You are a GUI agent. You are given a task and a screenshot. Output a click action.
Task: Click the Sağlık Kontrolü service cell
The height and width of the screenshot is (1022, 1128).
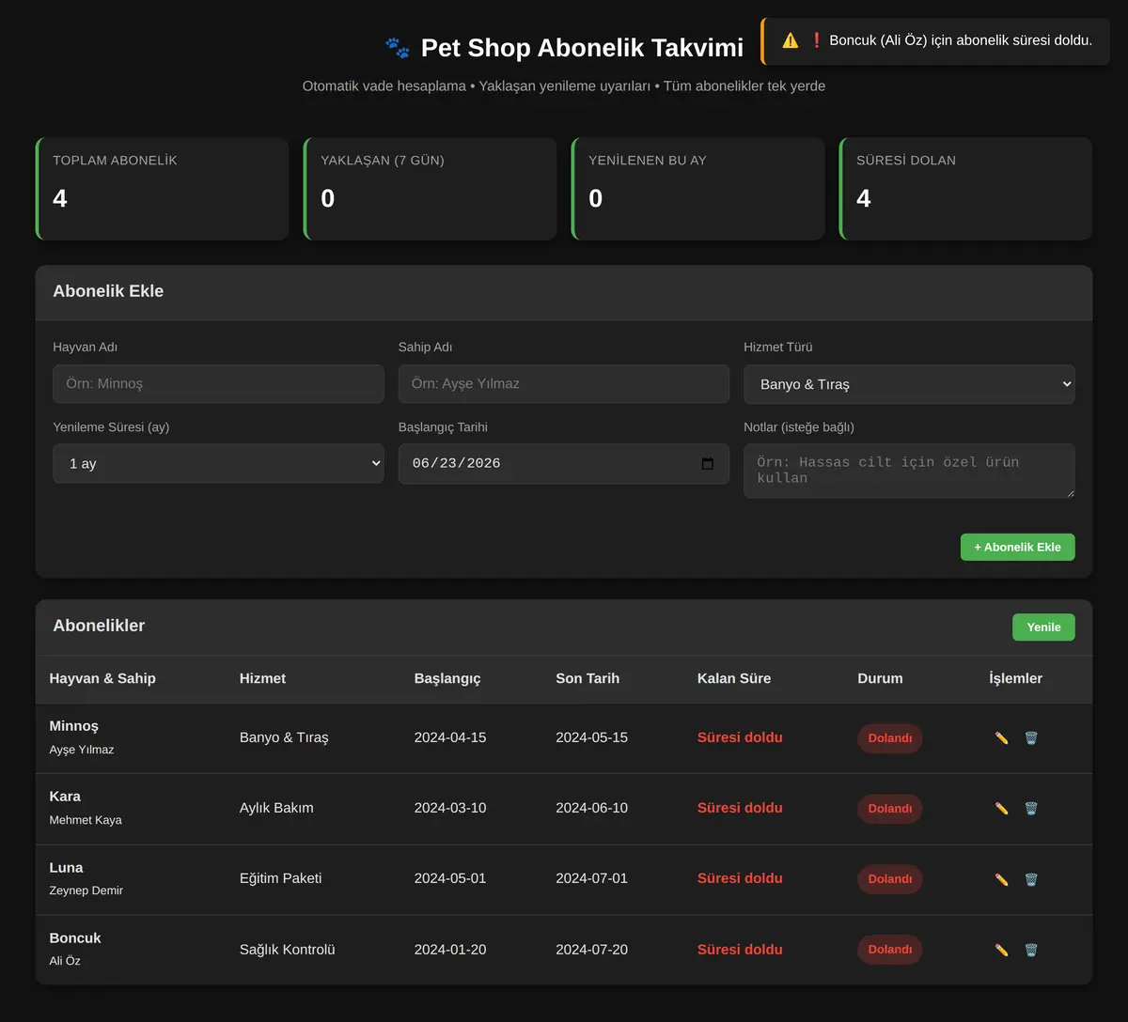(287, 950)
